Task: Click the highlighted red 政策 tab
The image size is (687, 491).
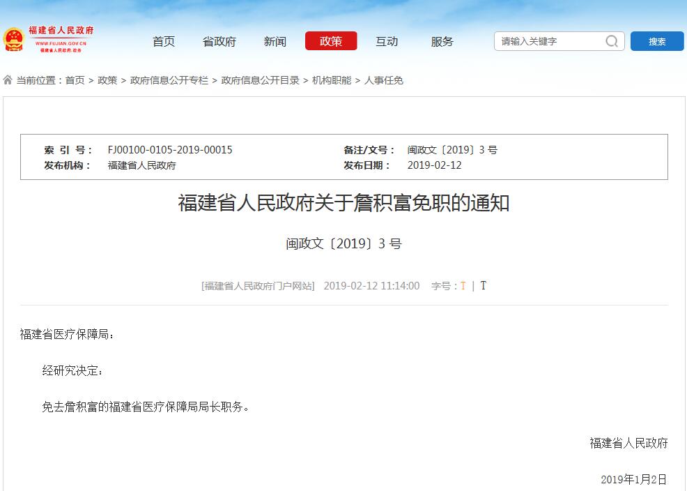Action: coord(330,41)
